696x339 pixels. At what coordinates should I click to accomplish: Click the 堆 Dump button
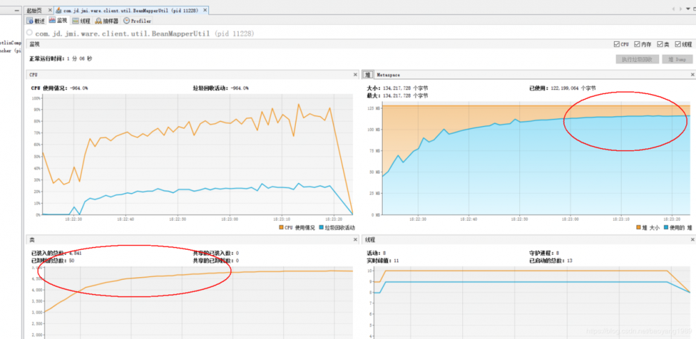(677, 59)
